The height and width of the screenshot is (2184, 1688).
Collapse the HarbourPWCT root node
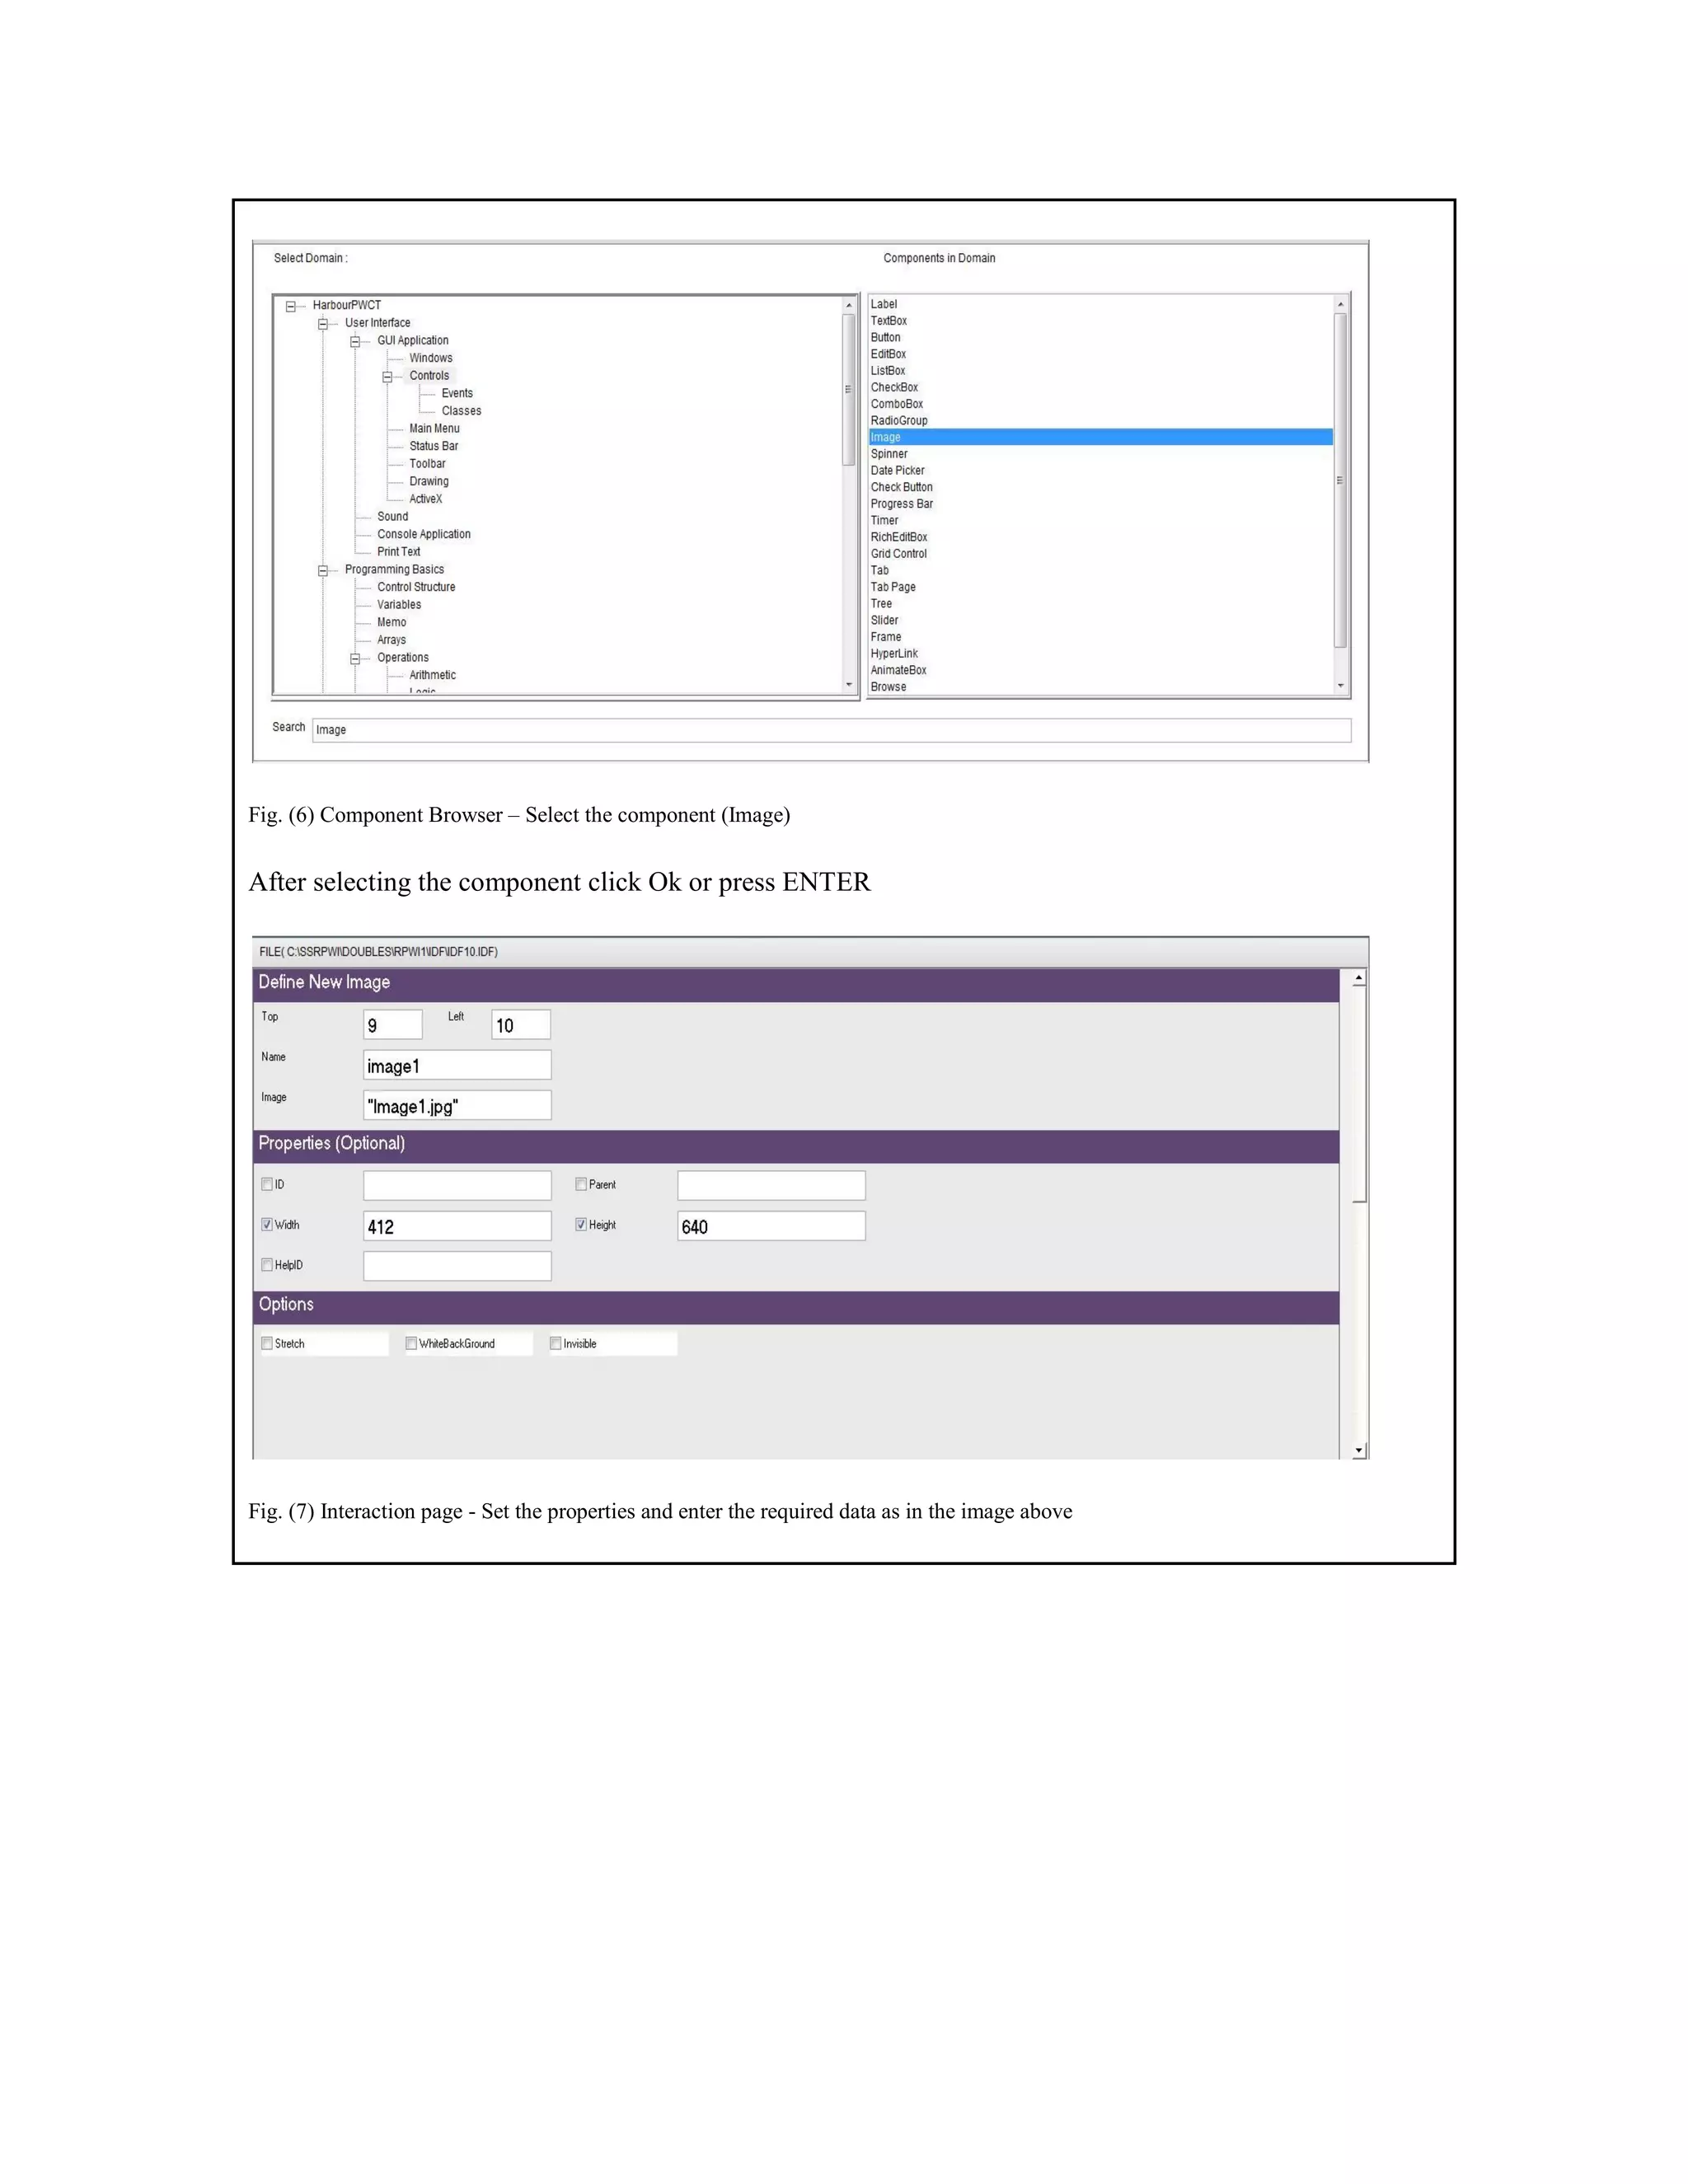(291, 307)
